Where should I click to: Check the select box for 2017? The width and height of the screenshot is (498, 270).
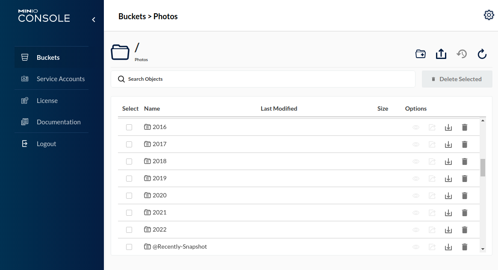click(129, 144)
